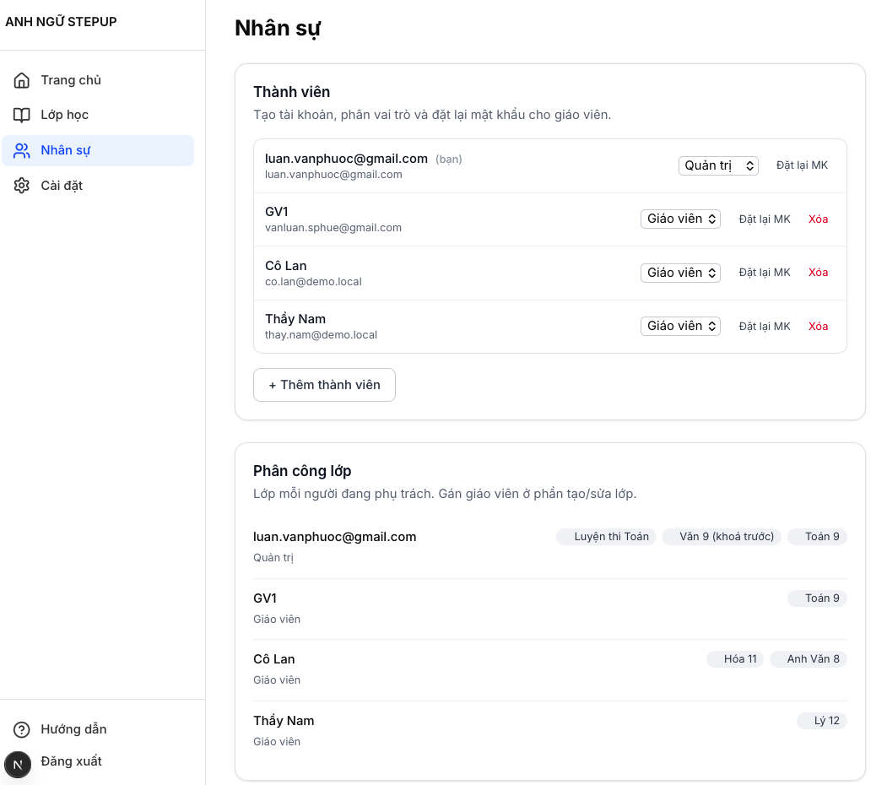Open the role dropdown for Cô Lan
887x785 pixels.
(680, 273)
